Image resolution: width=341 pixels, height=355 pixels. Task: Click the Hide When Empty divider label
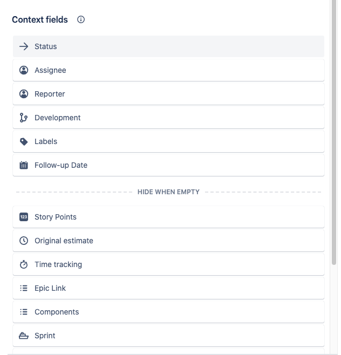(x=168, y=192)
